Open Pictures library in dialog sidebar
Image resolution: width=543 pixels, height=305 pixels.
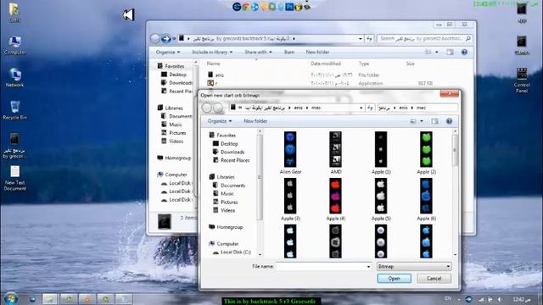point(225,202)
